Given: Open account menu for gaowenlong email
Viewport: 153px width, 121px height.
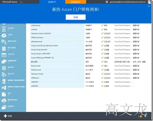Looking at the screenshot, I should pos(127,2).
